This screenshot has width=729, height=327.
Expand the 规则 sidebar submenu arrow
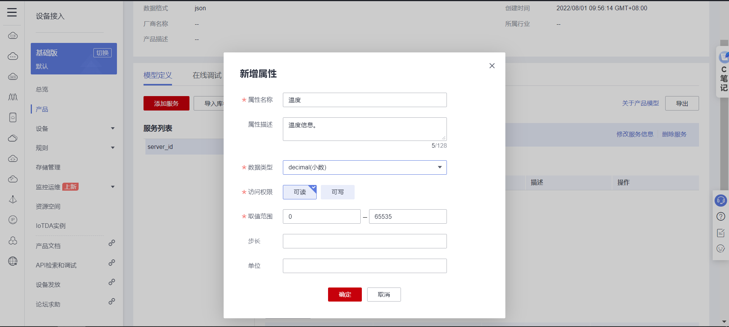click(x=113, y=148)
